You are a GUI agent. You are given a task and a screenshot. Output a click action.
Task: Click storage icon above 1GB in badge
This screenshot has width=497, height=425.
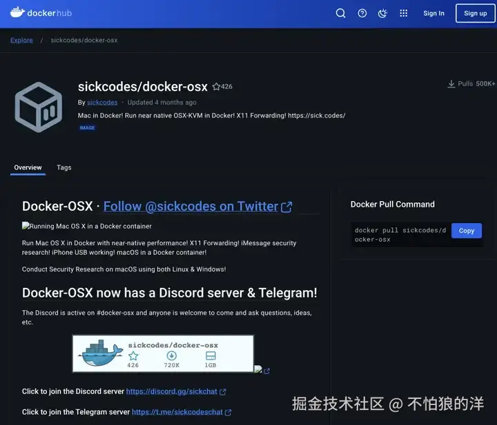pos(211,355)
